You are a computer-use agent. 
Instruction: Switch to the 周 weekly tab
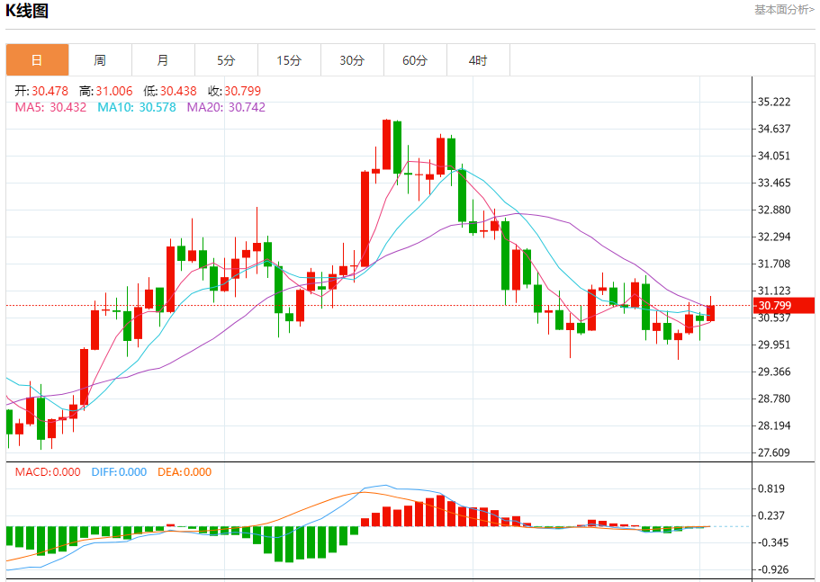point(100,60)
